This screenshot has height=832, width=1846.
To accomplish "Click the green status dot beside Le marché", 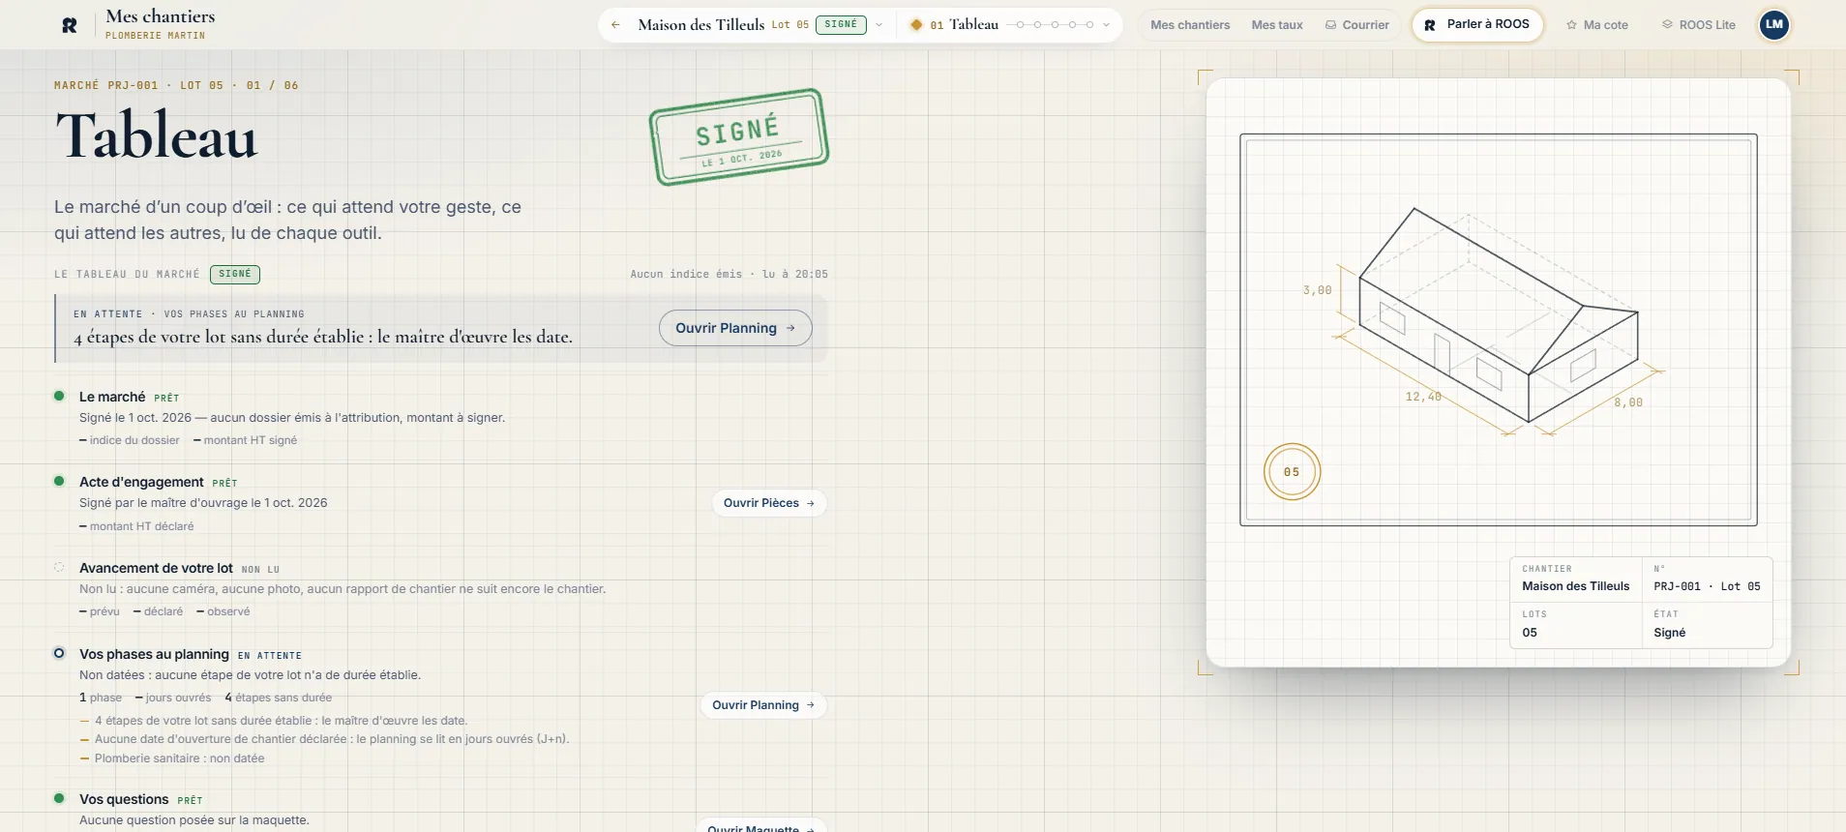I will coord(59,396).
